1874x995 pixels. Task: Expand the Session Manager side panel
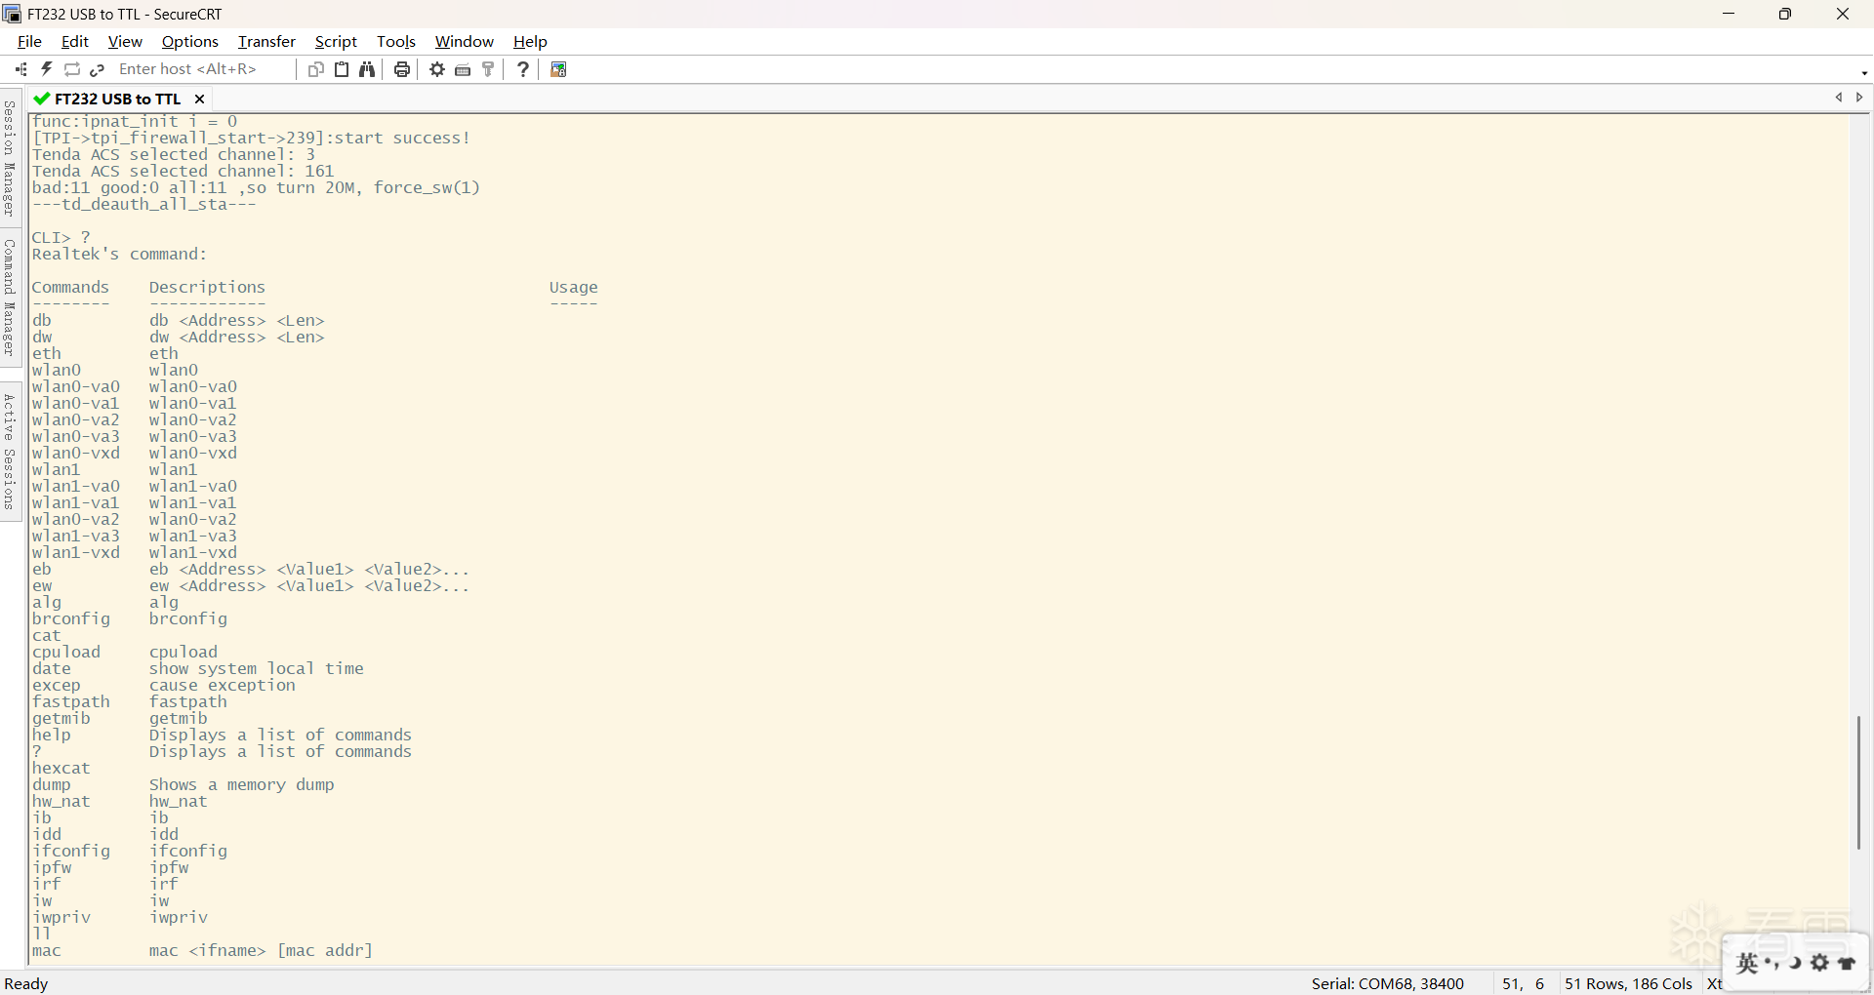pyautogui.click(x=10, y=158)
